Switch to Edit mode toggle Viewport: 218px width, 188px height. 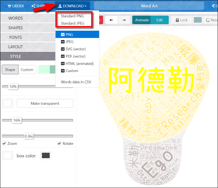pyautogui.click(x=159, y=20)
